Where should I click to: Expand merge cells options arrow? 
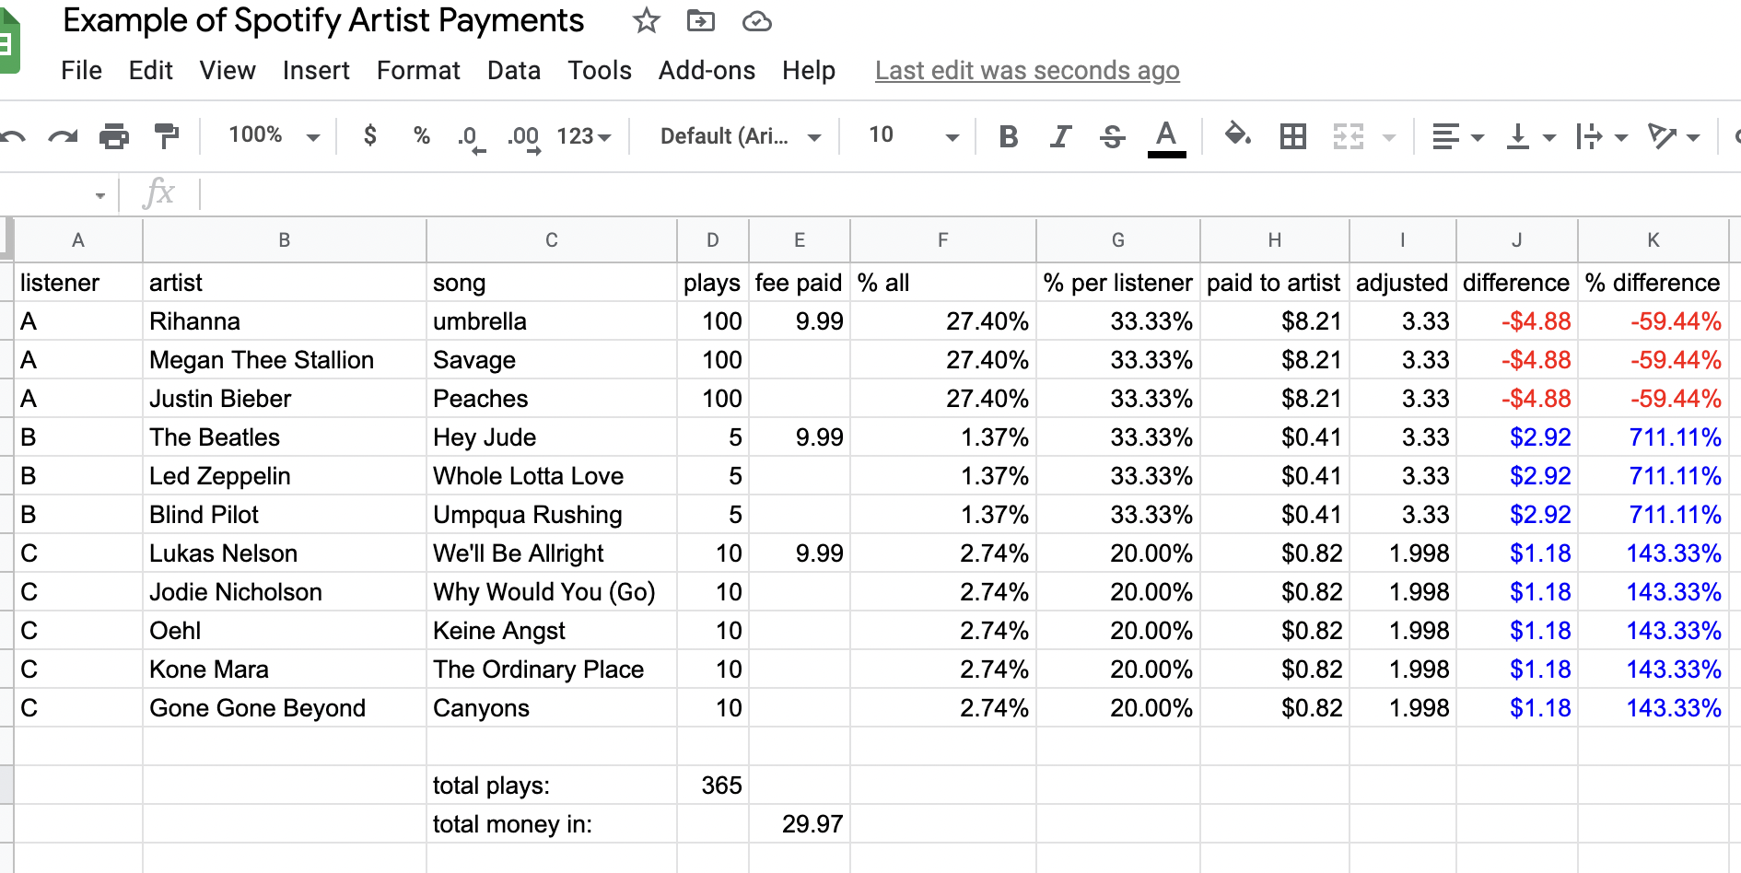click(1389, 138)
